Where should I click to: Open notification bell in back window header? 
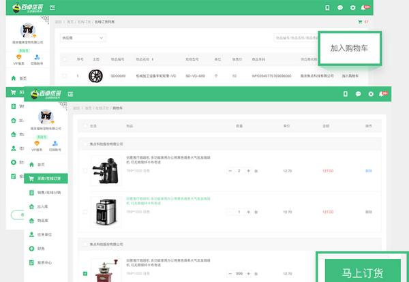click(x=363, y=7)
